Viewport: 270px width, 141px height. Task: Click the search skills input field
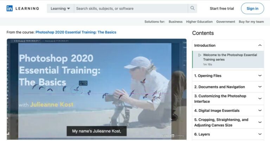pyautogui.click(x=131, y=8)
